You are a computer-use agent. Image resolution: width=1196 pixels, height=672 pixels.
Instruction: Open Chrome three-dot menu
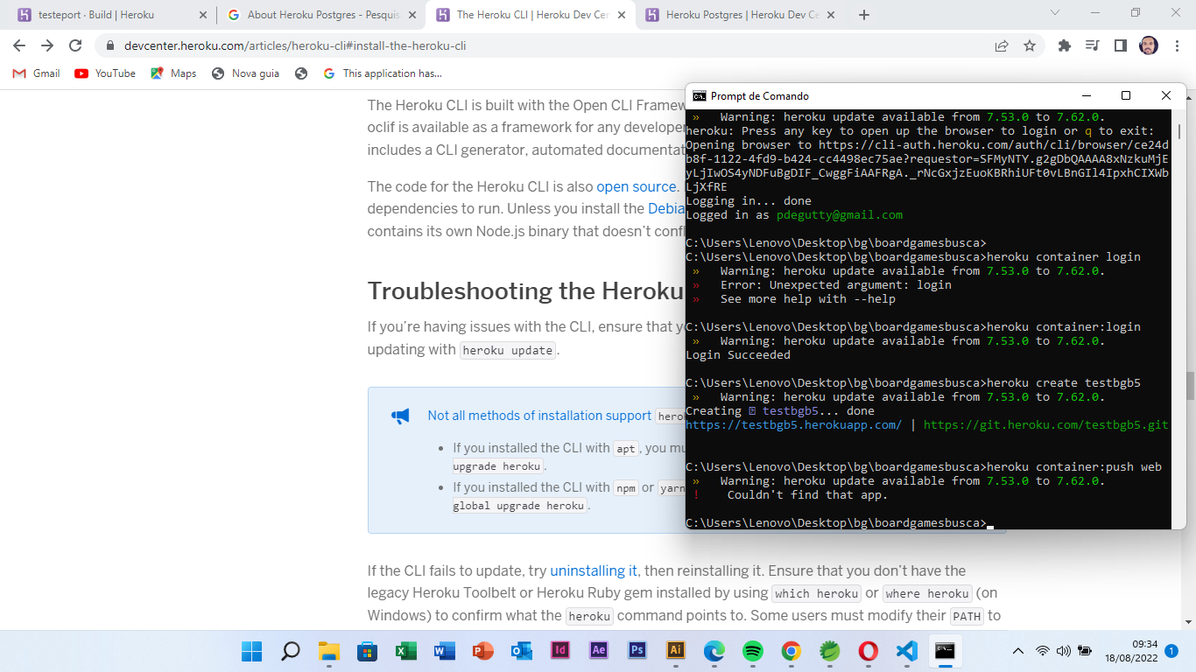click(1177, 45)
